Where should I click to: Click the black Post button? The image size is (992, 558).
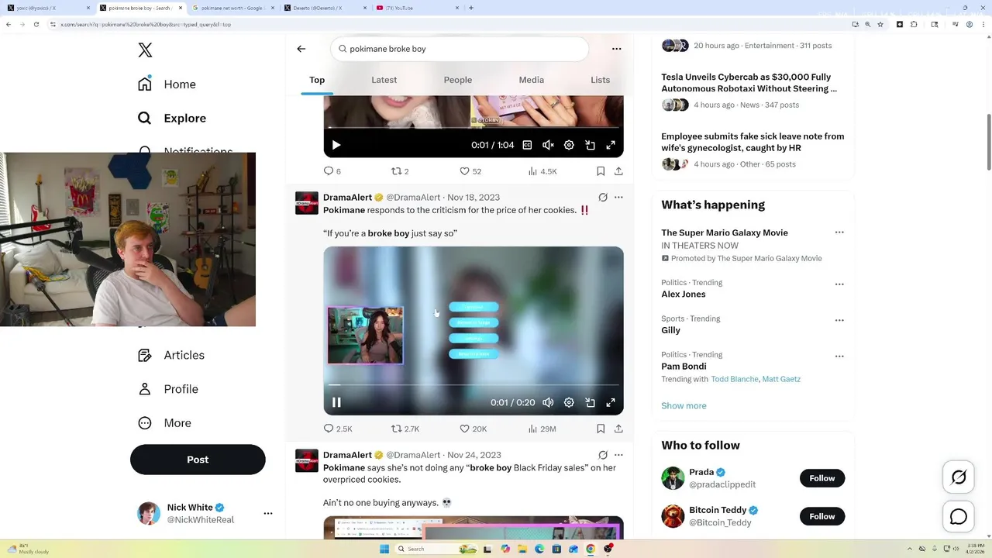coord(198,460)
